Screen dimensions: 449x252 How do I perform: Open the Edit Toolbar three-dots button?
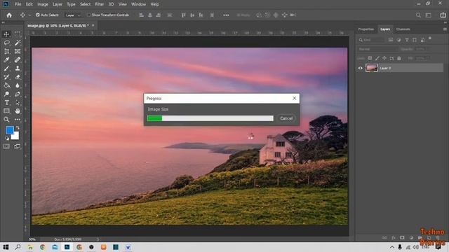[18, 120]
